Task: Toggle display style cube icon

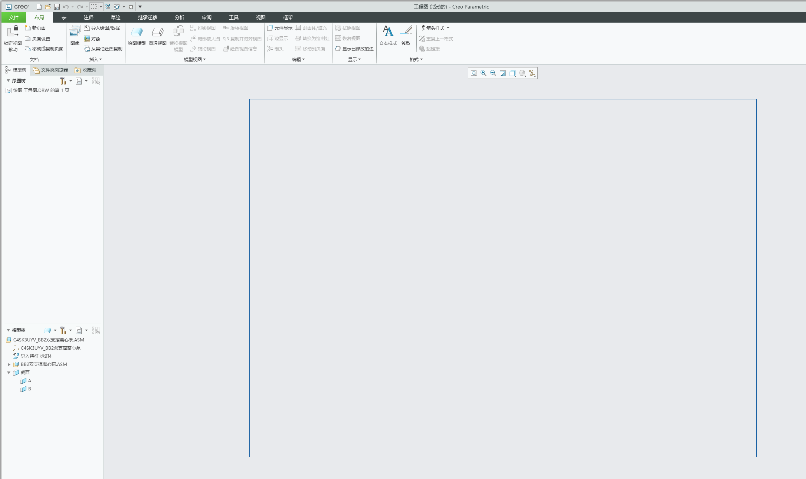Action: pos(512,73)
